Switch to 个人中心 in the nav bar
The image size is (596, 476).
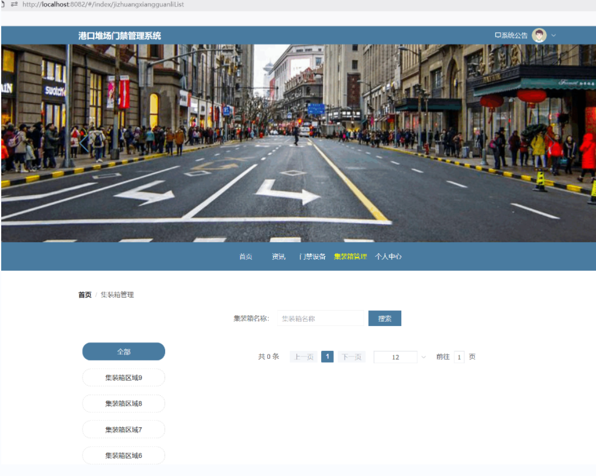[x=388, y=256]
